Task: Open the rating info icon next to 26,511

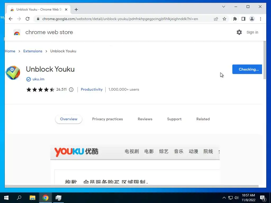Action: 71,90
